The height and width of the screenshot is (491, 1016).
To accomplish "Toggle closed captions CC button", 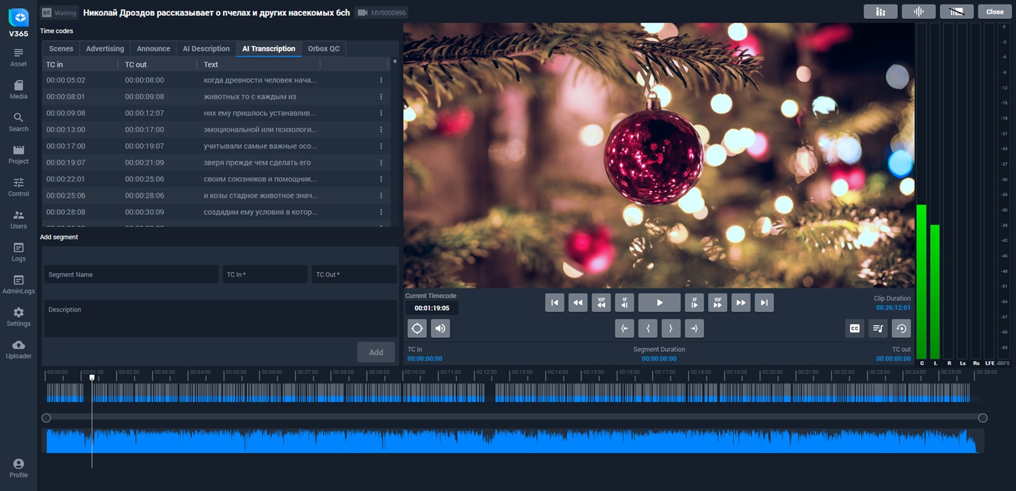I will (x=855, y=328).
